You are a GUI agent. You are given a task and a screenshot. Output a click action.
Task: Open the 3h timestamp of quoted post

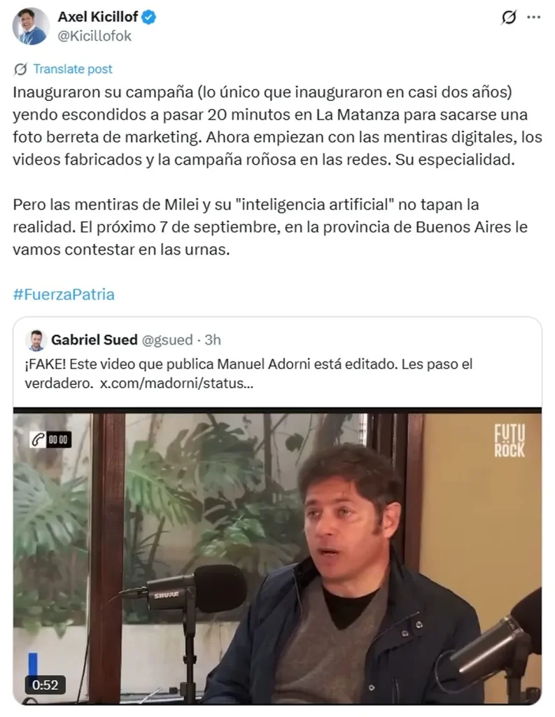(213, 340)
